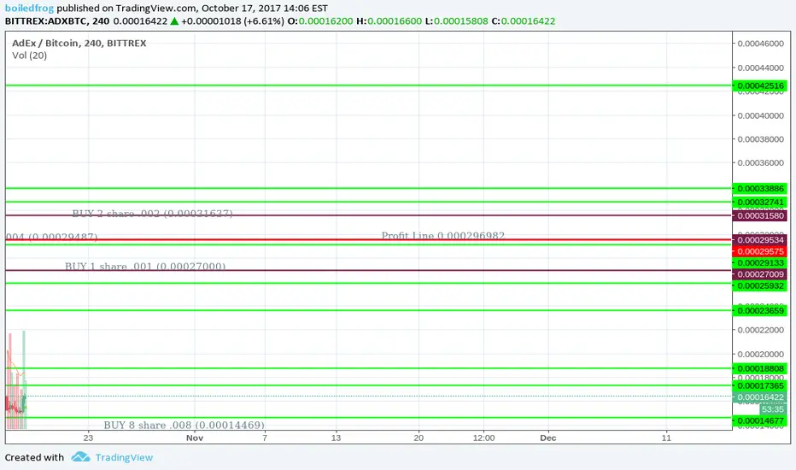This screenshot has width=796, height=470.
Task: Click the 0.00022000 axis price tick
Action: pyautogui.click(x=760, y=330)
